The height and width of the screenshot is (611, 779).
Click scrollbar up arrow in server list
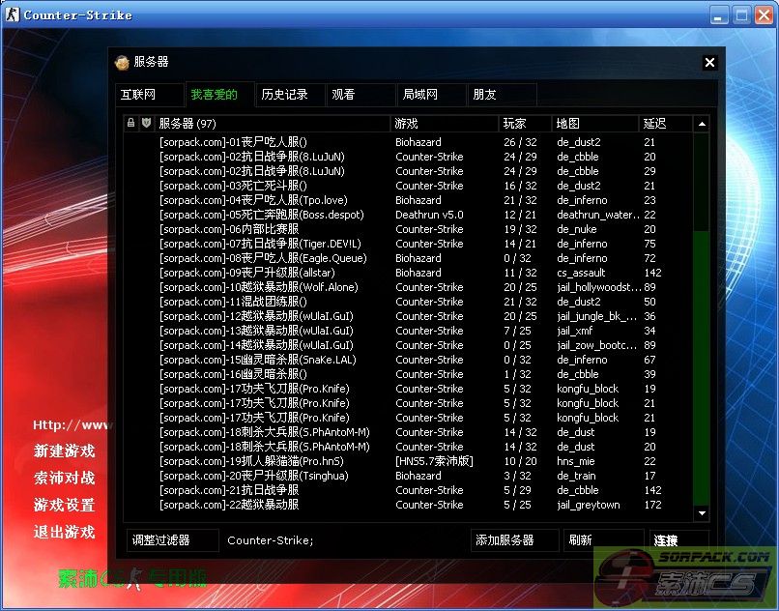702,124
